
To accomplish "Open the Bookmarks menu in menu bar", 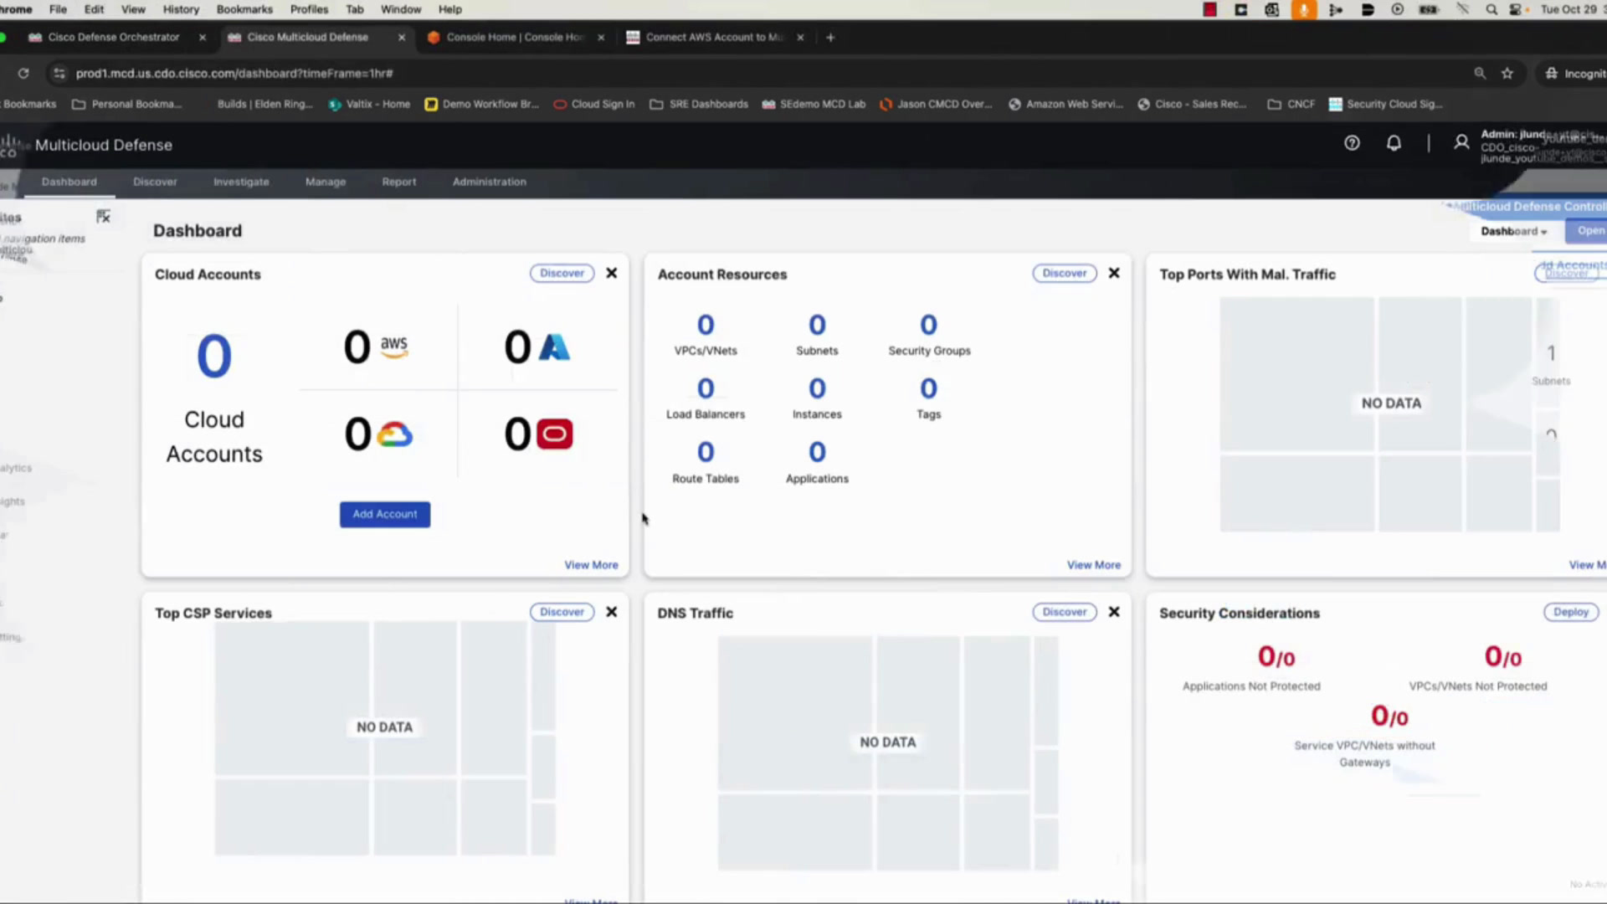I will [244, 10].
